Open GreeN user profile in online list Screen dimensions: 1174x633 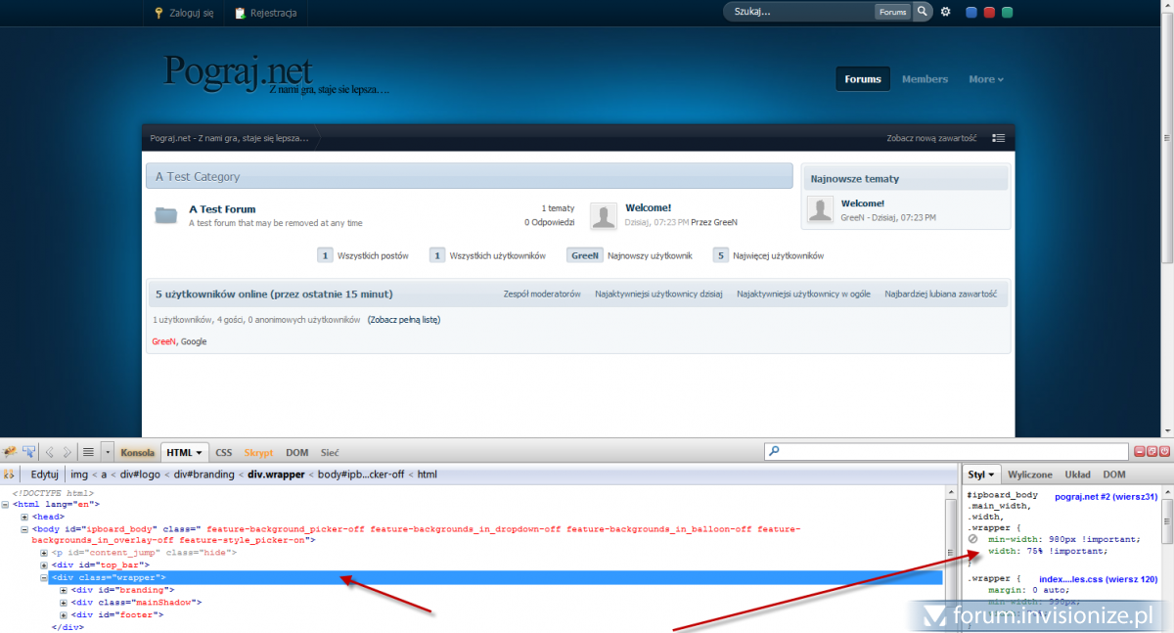(163, 341)
